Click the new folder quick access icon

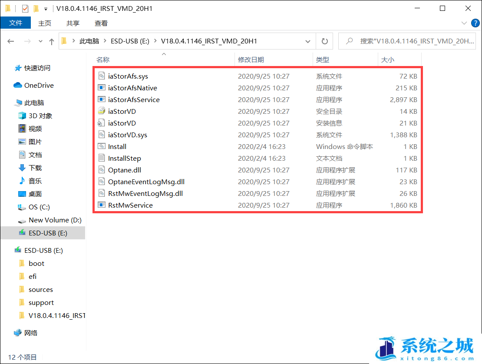36,9
